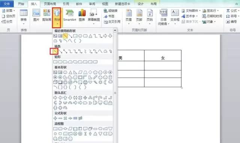The height and width of the screenshot is (143, 240).
Task: Choose the Moon basic shape
Action: [105, 82]
